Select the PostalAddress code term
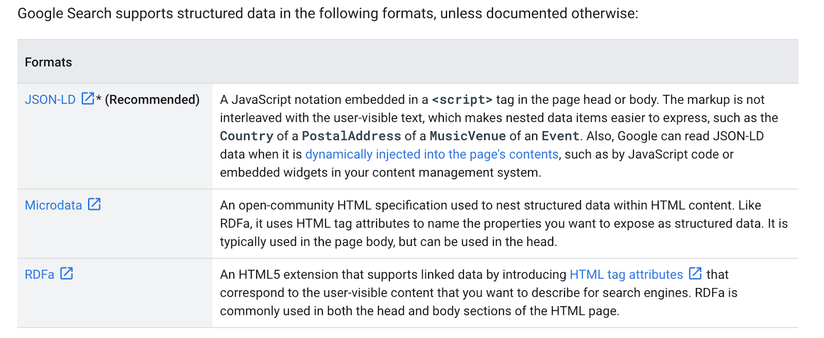824x338 pixels. coord(351,136)
